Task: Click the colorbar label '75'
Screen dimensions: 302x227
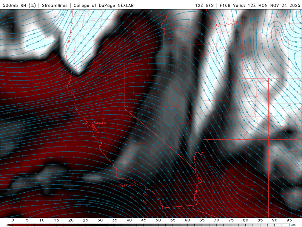Action: tap(231, 220)
